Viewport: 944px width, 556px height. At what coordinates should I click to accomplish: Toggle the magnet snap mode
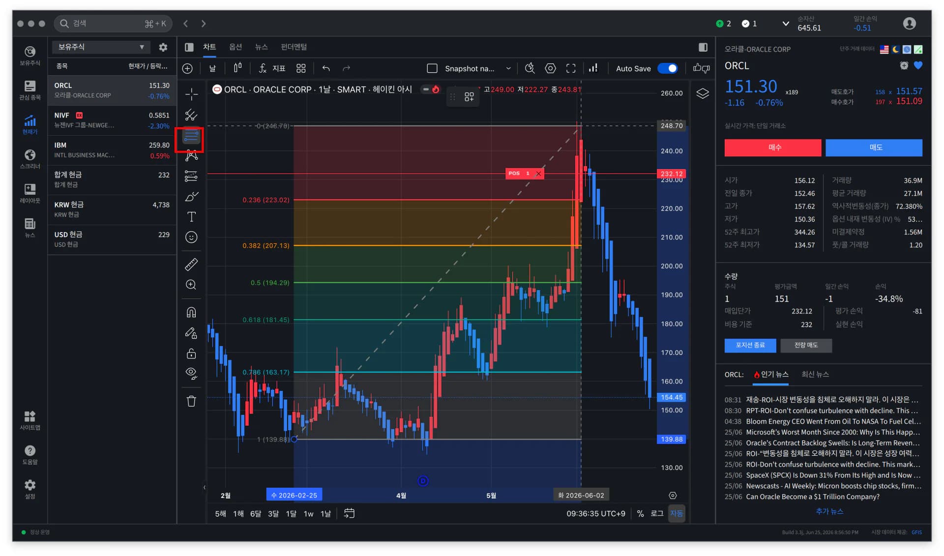(191, 312)
